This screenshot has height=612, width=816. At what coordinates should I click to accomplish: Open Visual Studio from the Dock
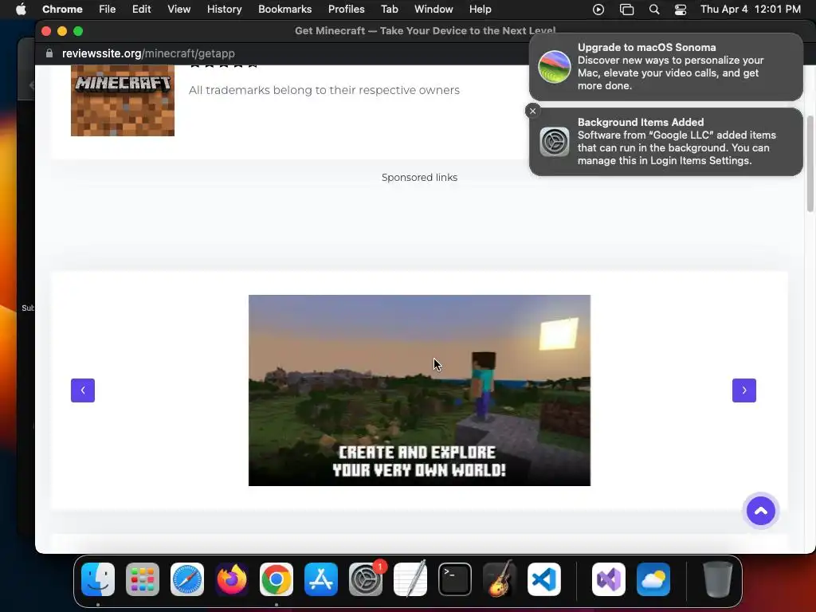(x=609, y=579)
